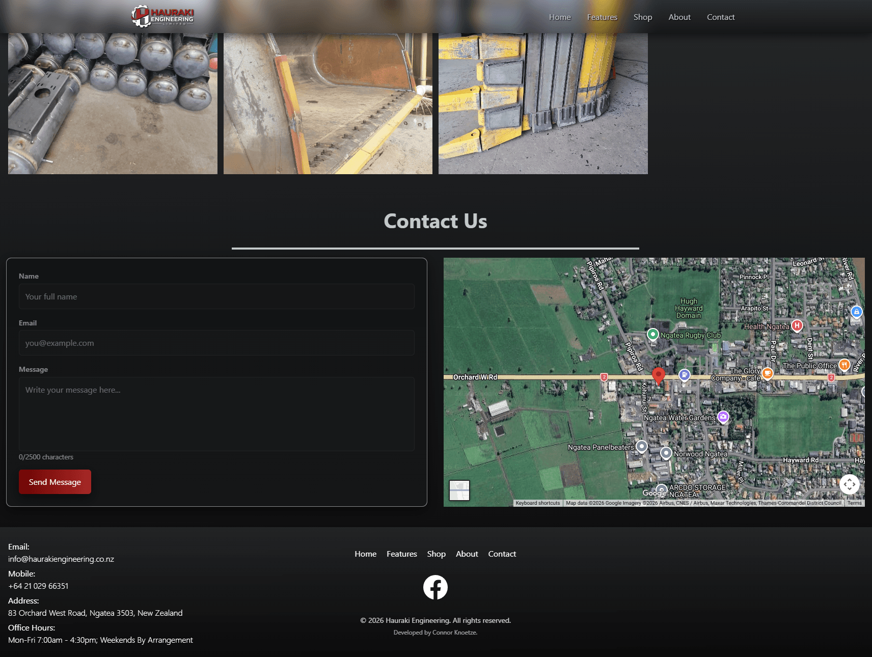Click the footer Shop link

tap(437, 554)
